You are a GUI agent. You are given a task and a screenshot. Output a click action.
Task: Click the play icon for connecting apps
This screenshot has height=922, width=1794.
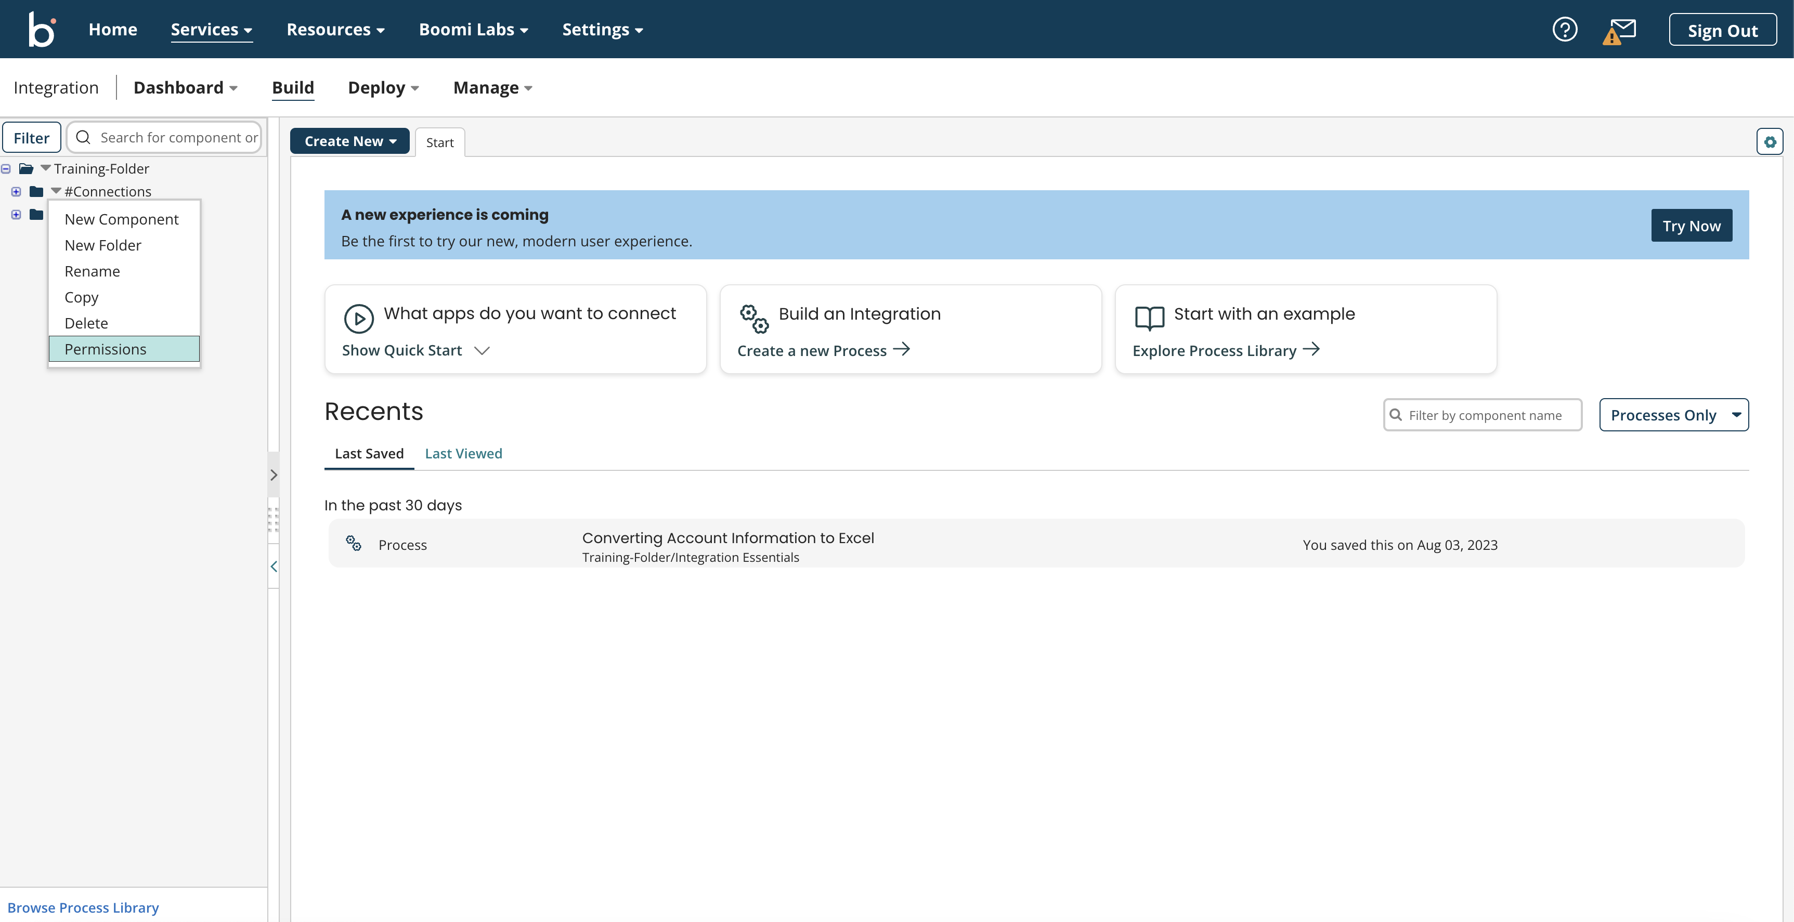pos(359,318)
